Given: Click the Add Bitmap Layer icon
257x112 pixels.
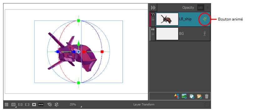Looking at the screenshot, I should point(184,96).
